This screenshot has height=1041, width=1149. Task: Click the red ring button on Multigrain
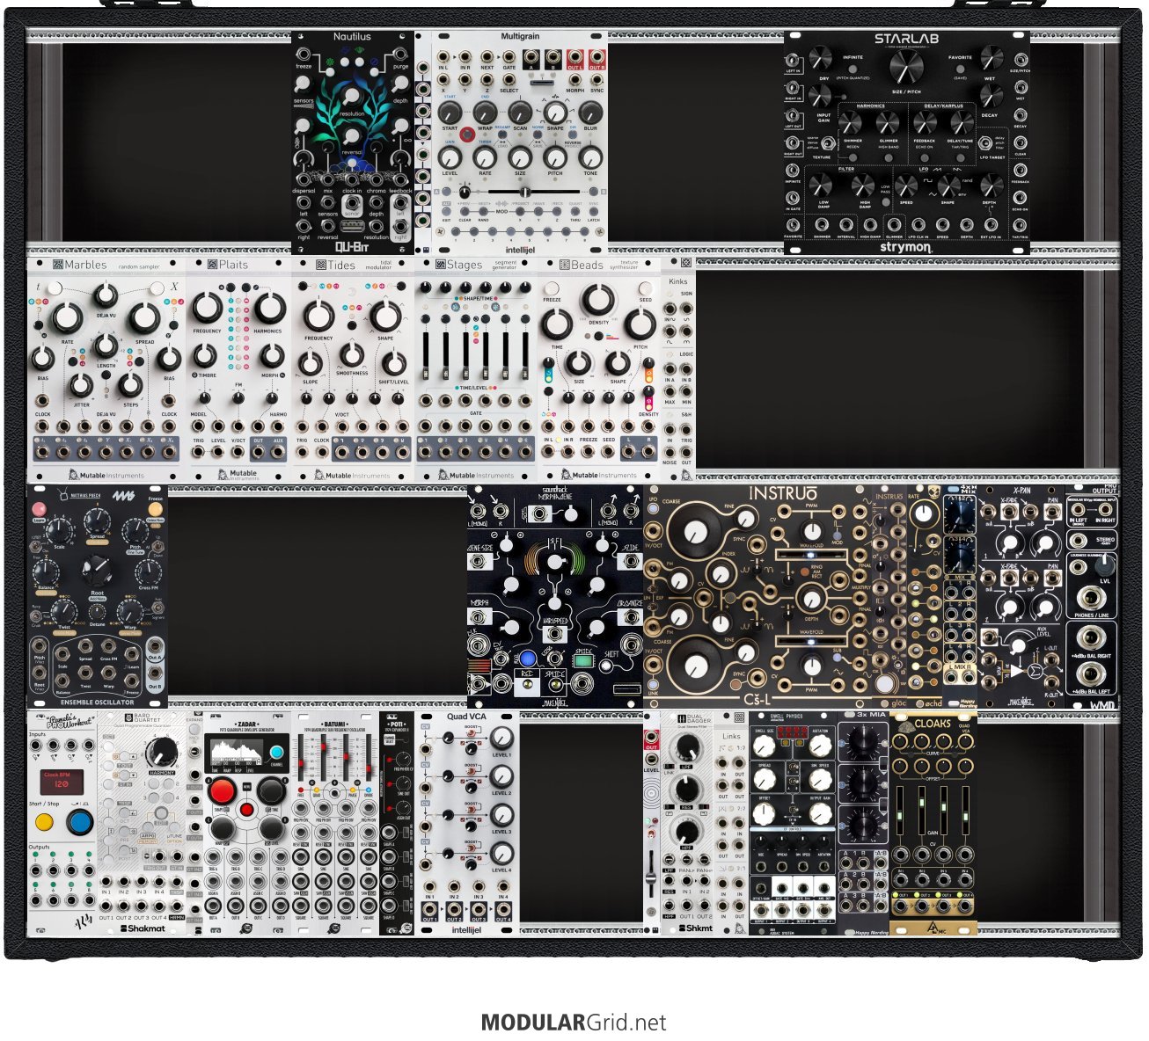(466, 136)
